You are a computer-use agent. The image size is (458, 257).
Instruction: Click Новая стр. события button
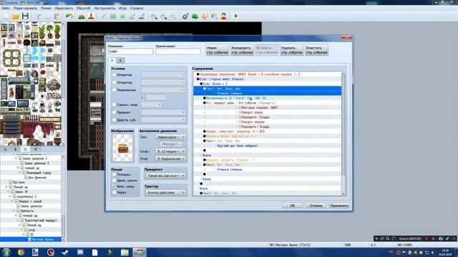[x=218, y=50]
